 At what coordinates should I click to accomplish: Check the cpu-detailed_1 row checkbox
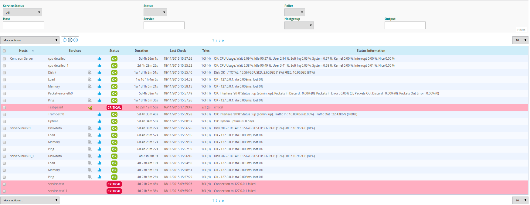[x=4, y=66]
